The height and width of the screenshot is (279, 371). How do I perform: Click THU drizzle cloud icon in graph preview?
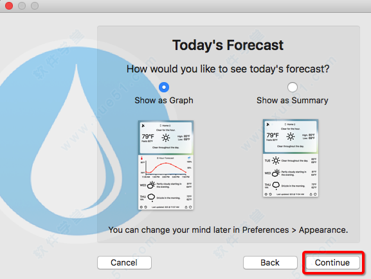[x=151, y=197]
